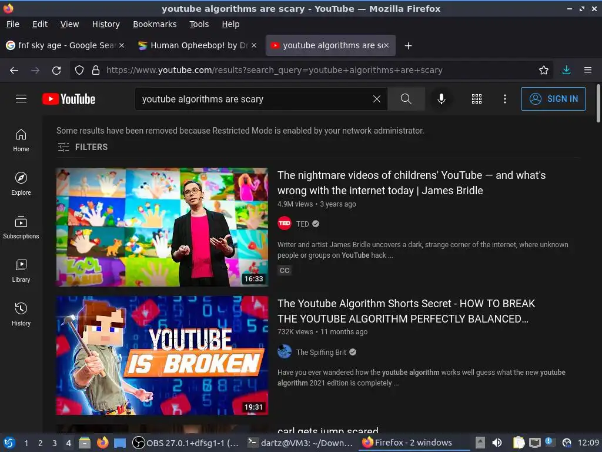The height and width of the screenshot is (452, 602).
Task: Open the Edit menu
Action: [40, 24]
